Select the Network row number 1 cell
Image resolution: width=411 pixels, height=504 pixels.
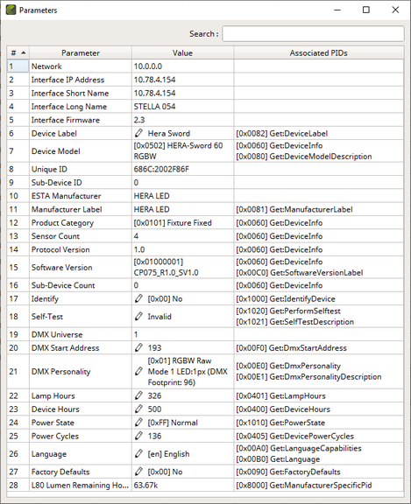(x=18, y=66)
